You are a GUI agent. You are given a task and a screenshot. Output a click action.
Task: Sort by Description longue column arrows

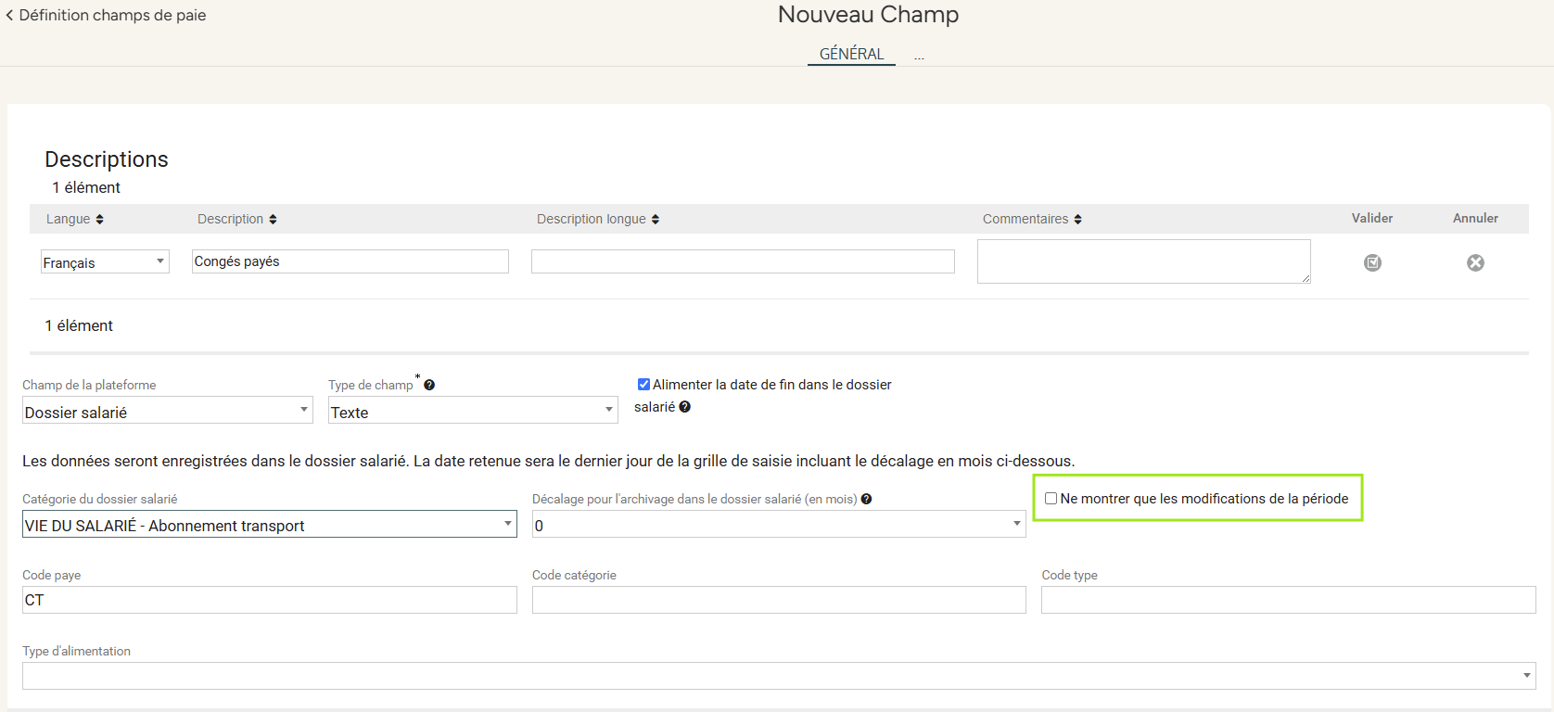pyautogui.click(x=656, y=220)
